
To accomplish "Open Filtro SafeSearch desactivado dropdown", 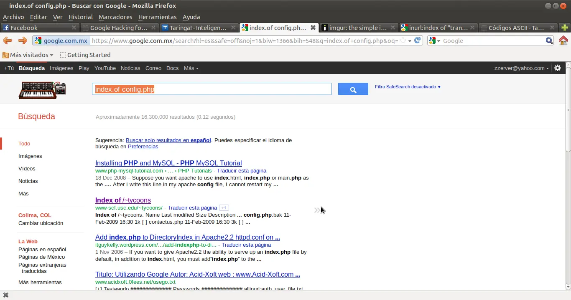I will [x=408, y=87].
